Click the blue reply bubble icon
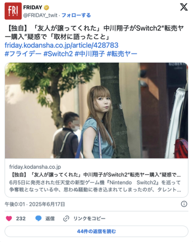The image size is (193, 242). tap(38, 218)
